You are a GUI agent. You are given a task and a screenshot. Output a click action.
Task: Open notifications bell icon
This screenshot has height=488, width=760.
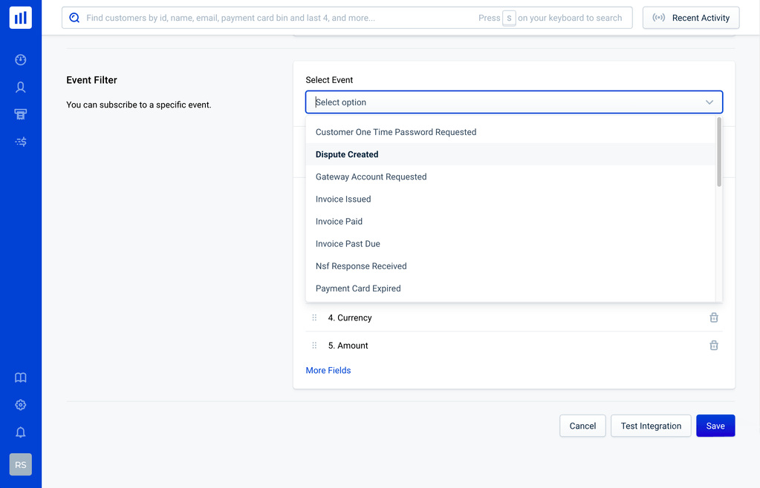coord(21,432)
